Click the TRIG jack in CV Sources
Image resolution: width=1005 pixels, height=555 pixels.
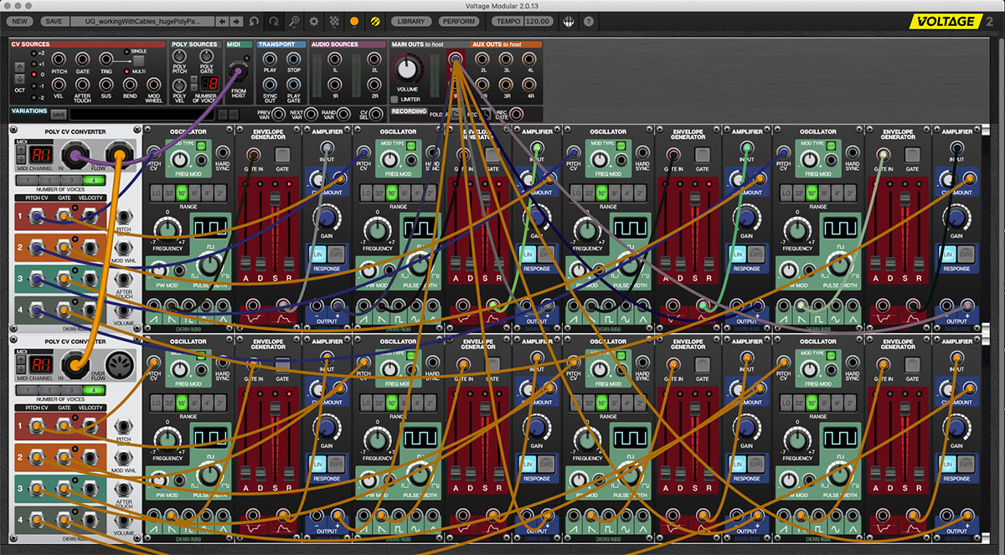[x=106, y=59]
